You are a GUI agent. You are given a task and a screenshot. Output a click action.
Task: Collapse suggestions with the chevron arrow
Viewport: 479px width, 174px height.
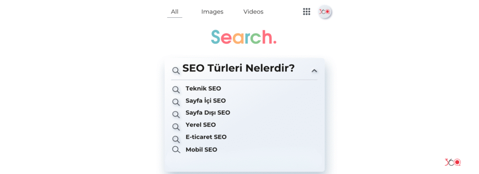(x=314, y=71)
